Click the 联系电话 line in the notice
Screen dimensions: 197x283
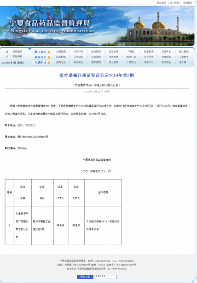[x=21, y=125]
